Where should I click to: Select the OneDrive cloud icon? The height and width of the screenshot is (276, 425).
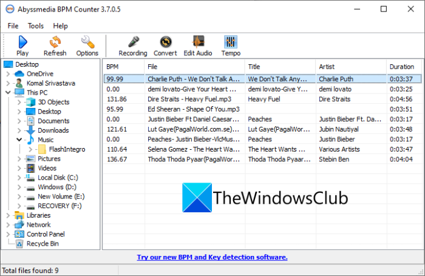[x=19, y=73]
